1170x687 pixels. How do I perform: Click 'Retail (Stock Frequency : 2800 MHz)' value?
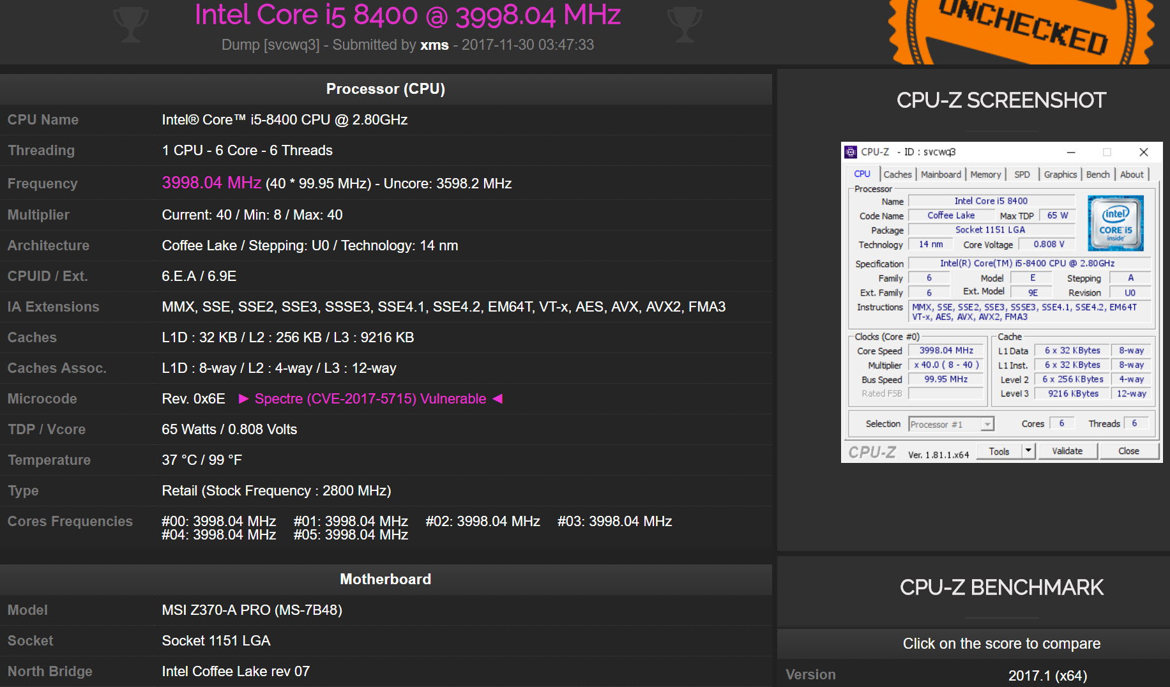click(277, 491)
